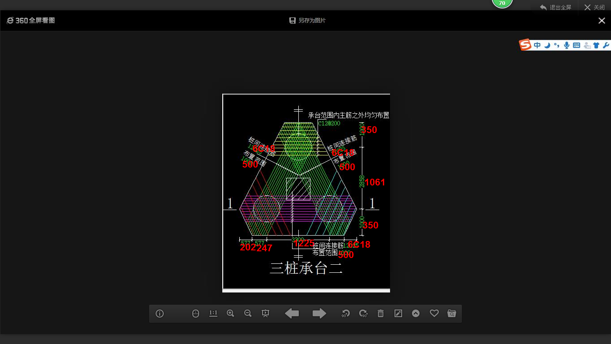Click the green C12@200 label
Viewport: 611px width, 344px height.
pyautogui.click(x=329, y=123)
